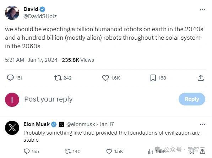Focus the 'Post your reply' text field

[x=100, y=99]
